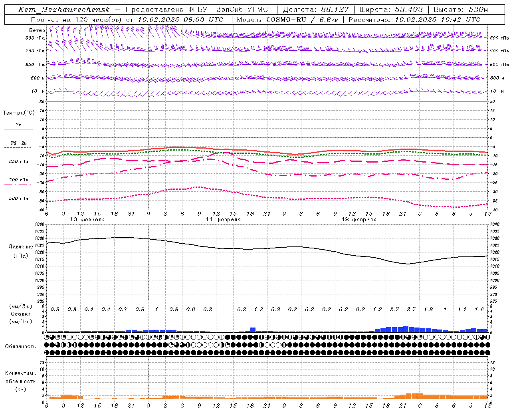Click the (мм/3ч.) units label
The height and width of the screenshot is (409, 511).
tap(20, 306)
